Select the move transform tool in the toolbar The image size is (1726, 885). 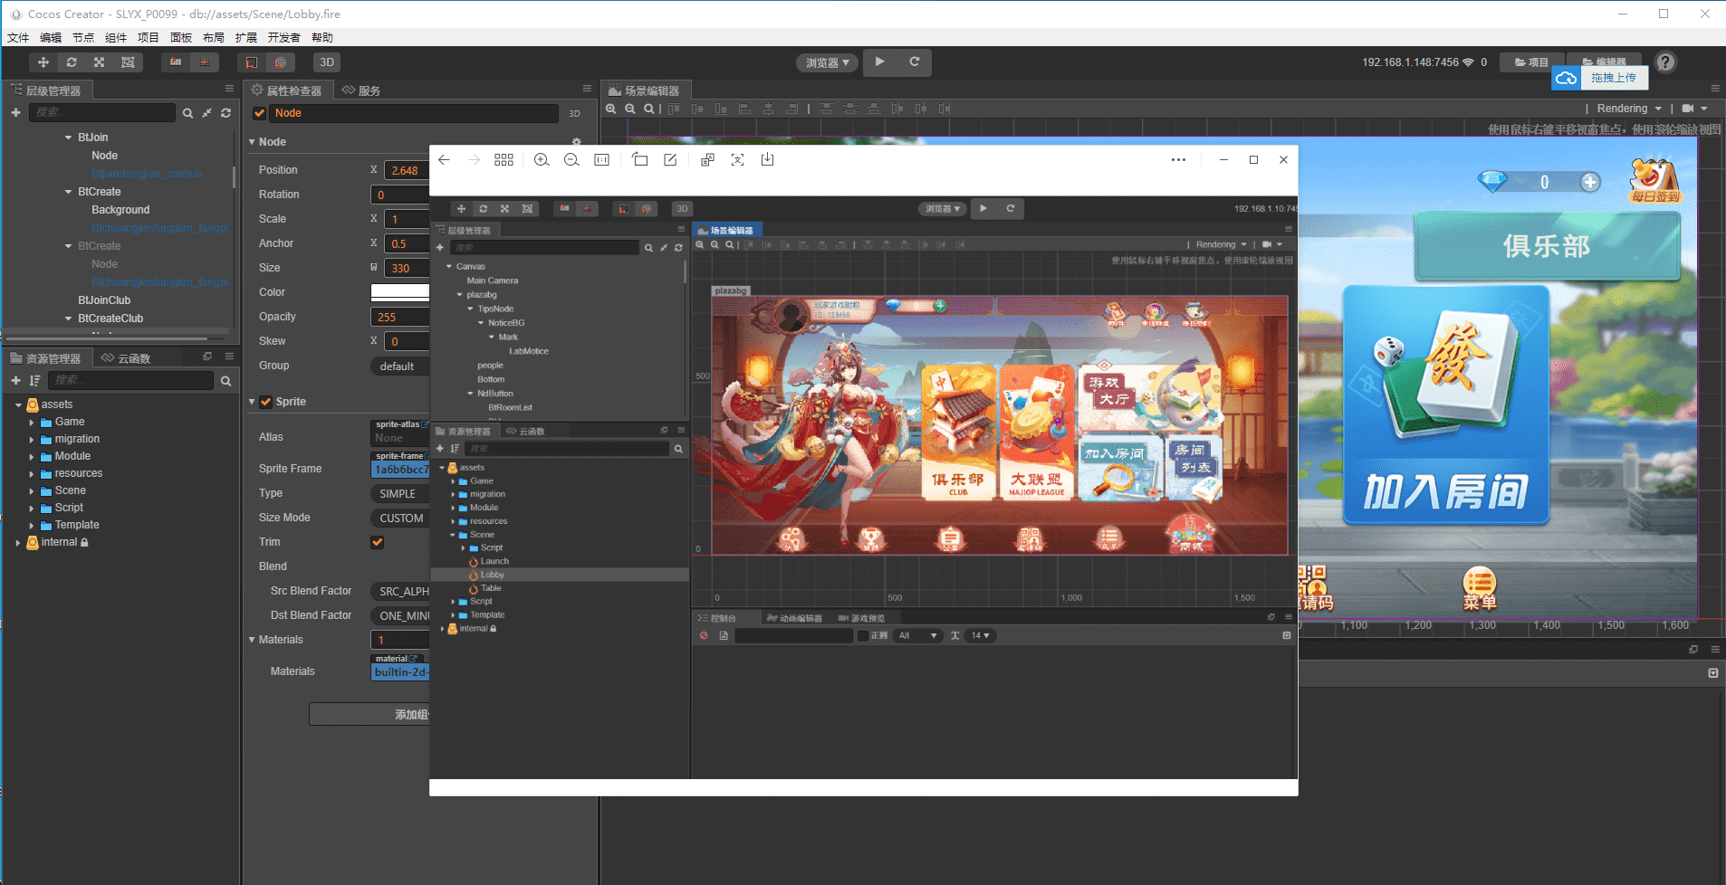[43, 62]
